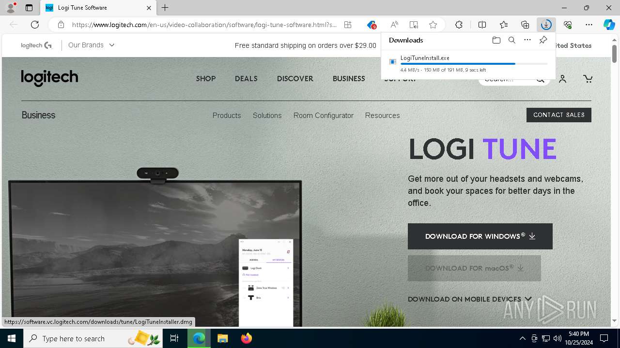Open Room Configurator
This screenshot has height=348, width=620.
(x=324, y=116)
